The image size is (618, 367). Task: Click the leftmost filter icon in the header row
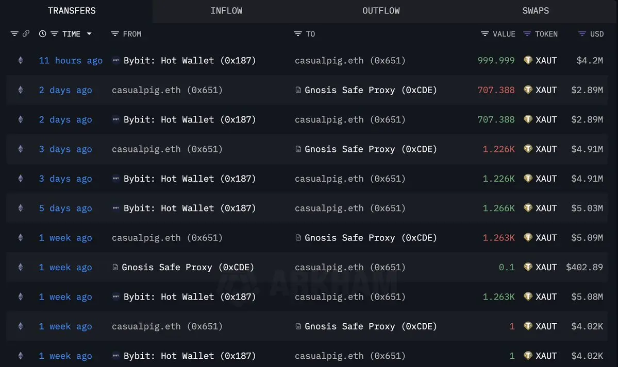pyautogui.click(x=14, y=34)
